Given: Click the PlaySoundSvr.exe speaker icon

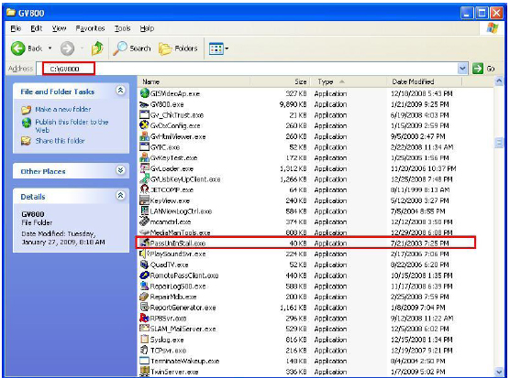Looking at the screenshot, I should click(x=144, y=254).
